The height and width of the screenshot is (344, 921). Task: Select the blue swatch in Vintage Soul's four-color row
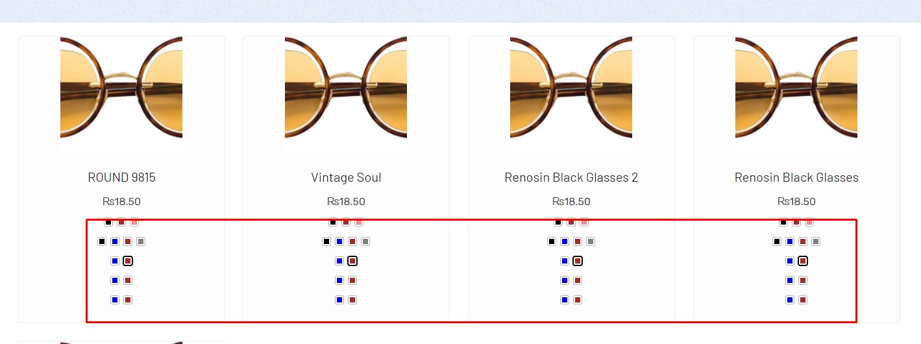click(x=339, y=241)
